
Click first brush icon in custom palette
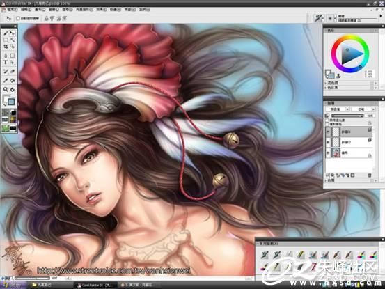pos(265,255)
